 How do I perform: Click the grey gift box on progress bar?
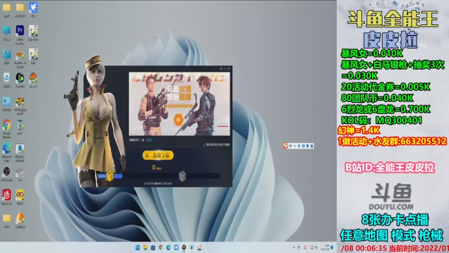point(182,176)
